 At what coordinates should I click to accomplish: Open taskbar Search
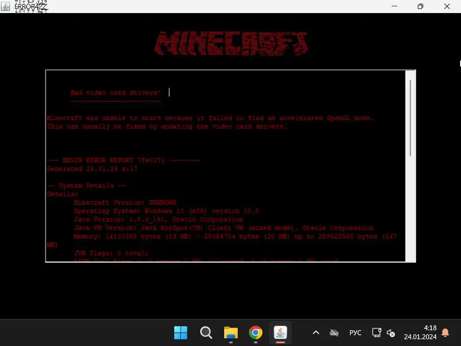(x=206, y=333)
